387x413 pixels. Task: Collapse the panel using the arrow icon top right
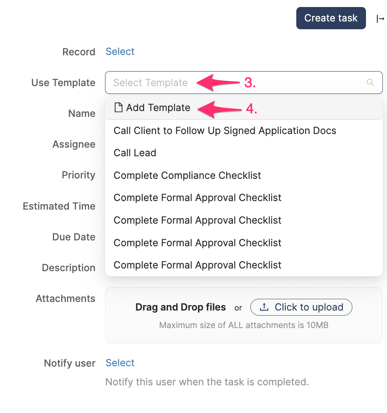coord(380,18)
